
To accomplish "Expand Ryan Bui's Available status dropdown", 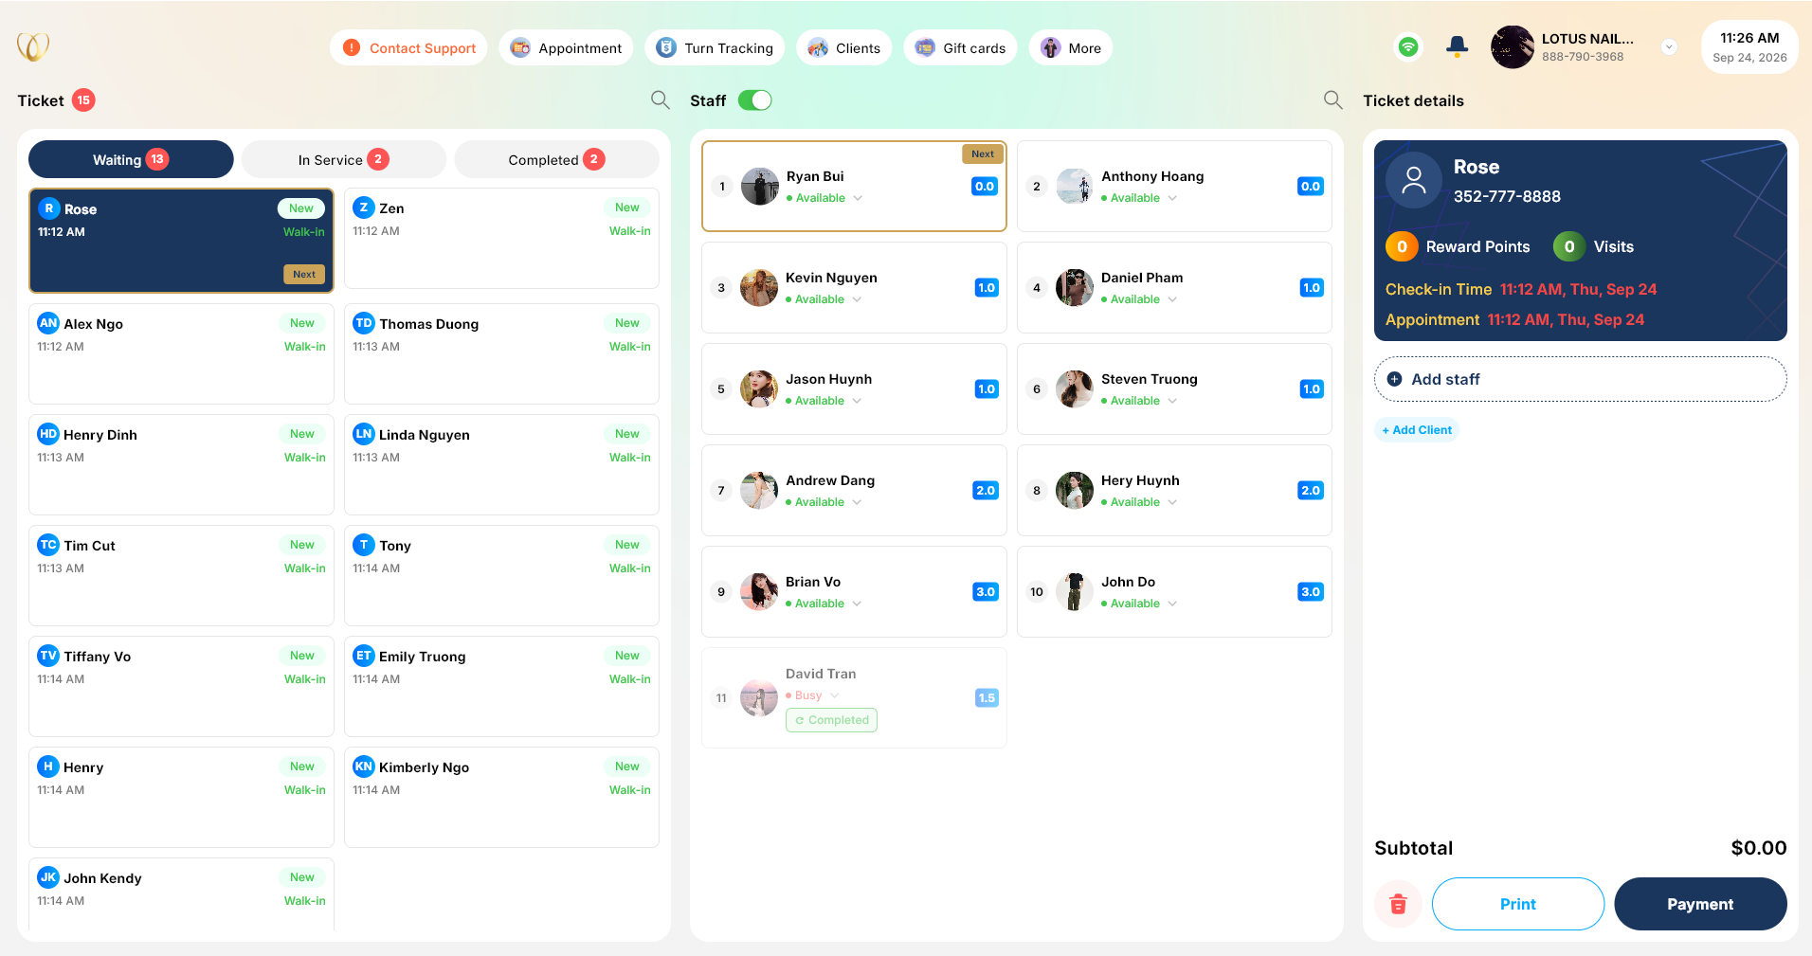I will 858,198.
